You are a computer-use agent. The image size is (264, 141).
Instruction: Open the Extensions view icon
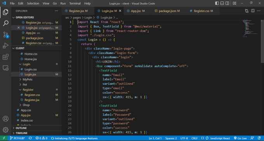tap(5, 57)
